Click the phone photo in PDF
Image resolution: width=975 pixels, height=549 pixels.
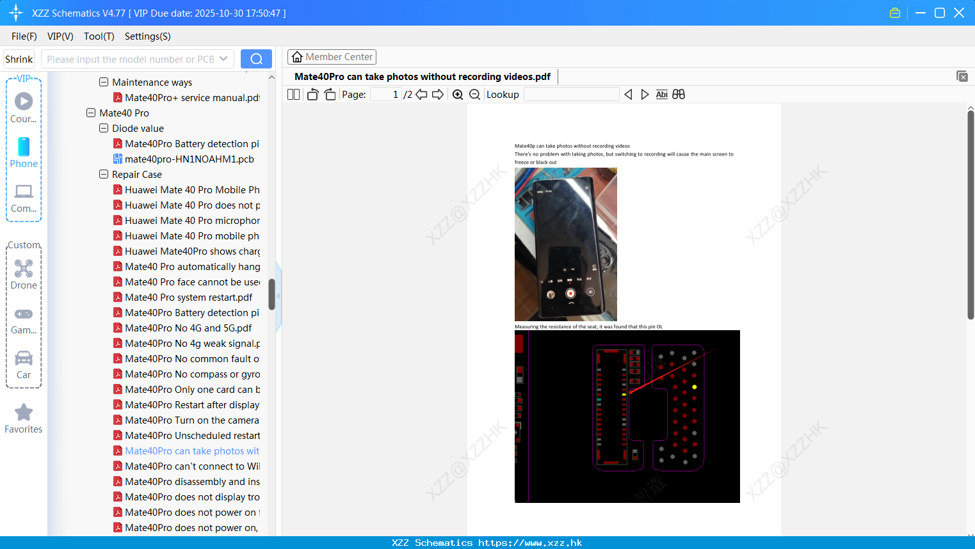(566, 244)
